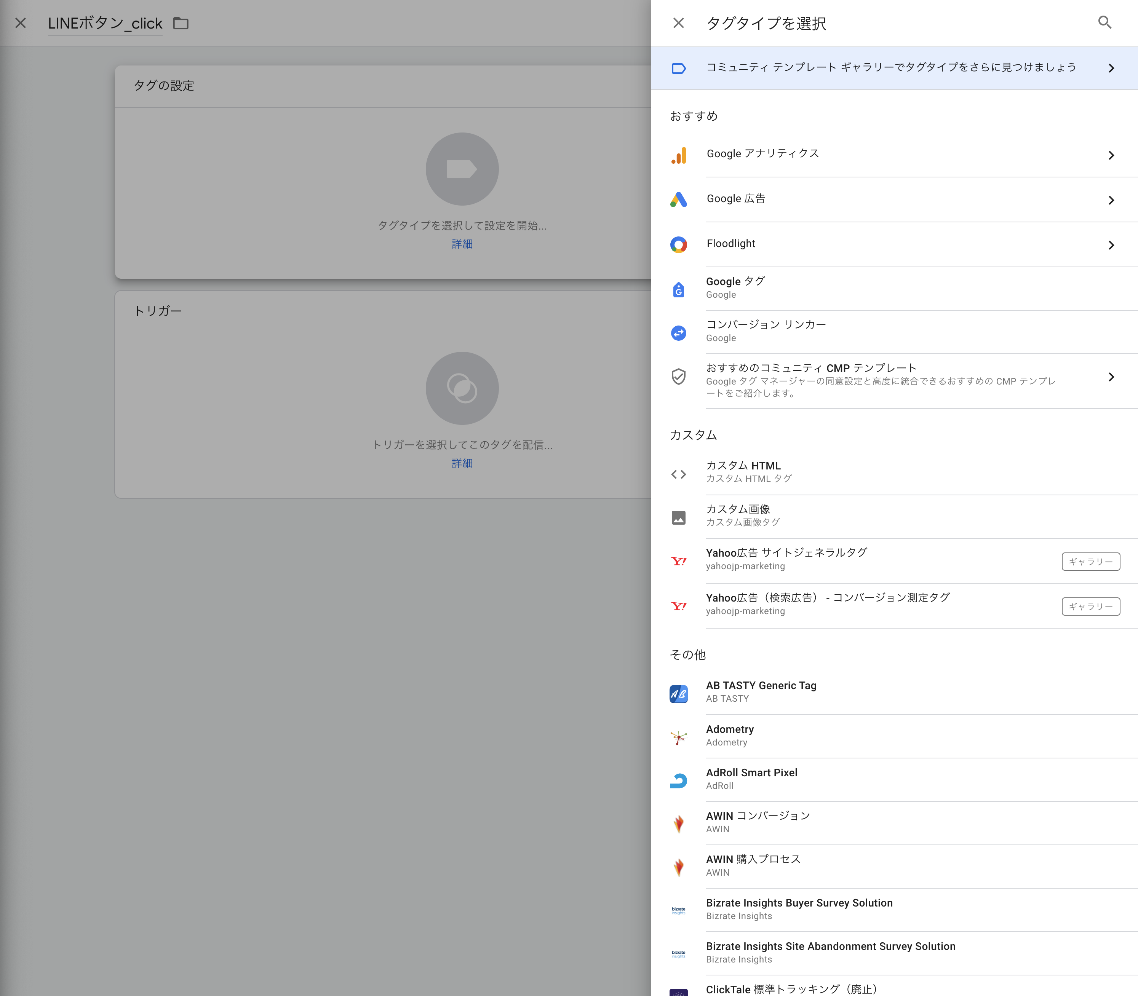Click ギャラリー badge on コンバージョン測定タグ row
This screenshot has width=1138, height=996.
[1090, 607]
